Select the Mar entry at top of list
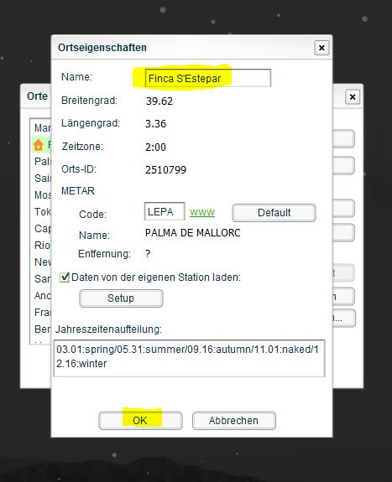The height and width of the screenshot is (482, 392). click(x=42, y=128)
